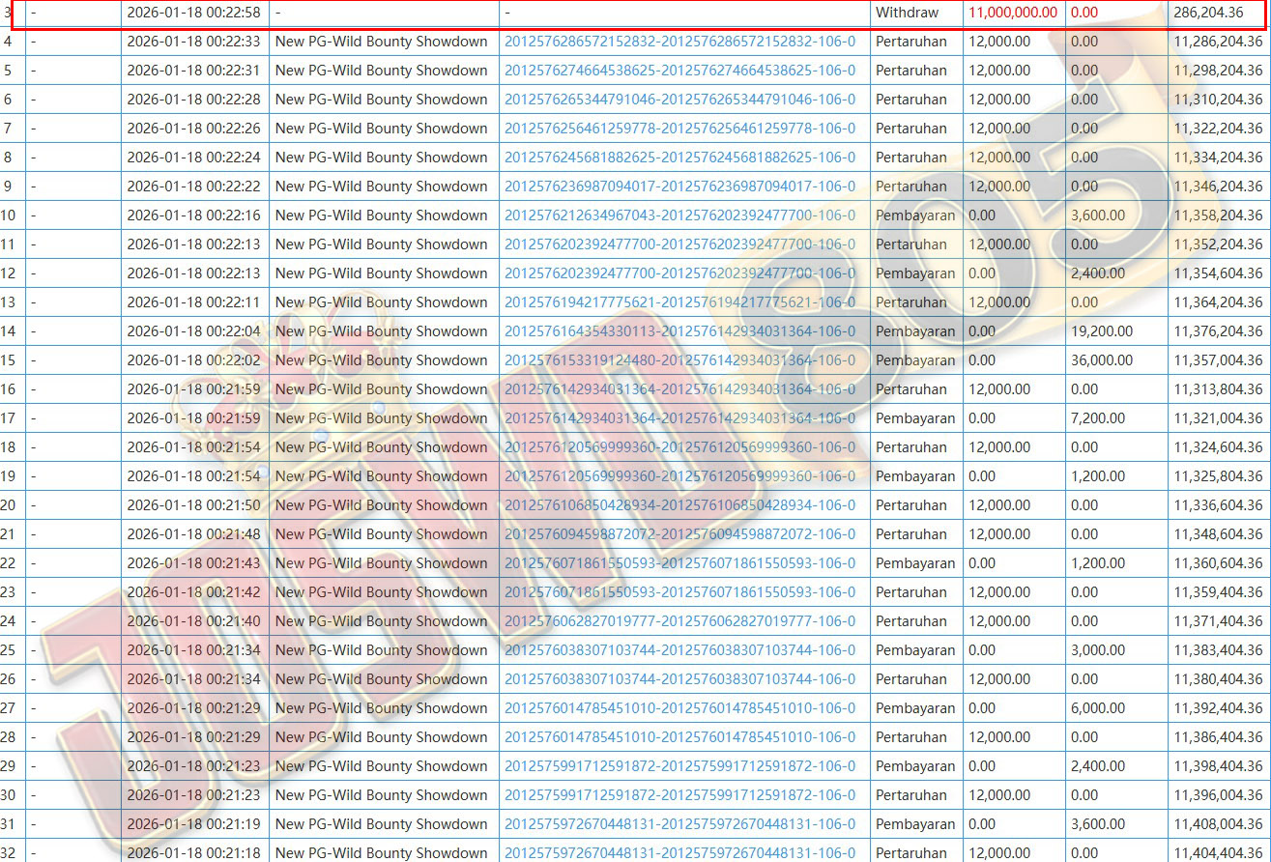Open the row 15 transaction ID link
The height and width of the screenshot is (862, 1271).
pyautogui.click(x=679, y=360)
